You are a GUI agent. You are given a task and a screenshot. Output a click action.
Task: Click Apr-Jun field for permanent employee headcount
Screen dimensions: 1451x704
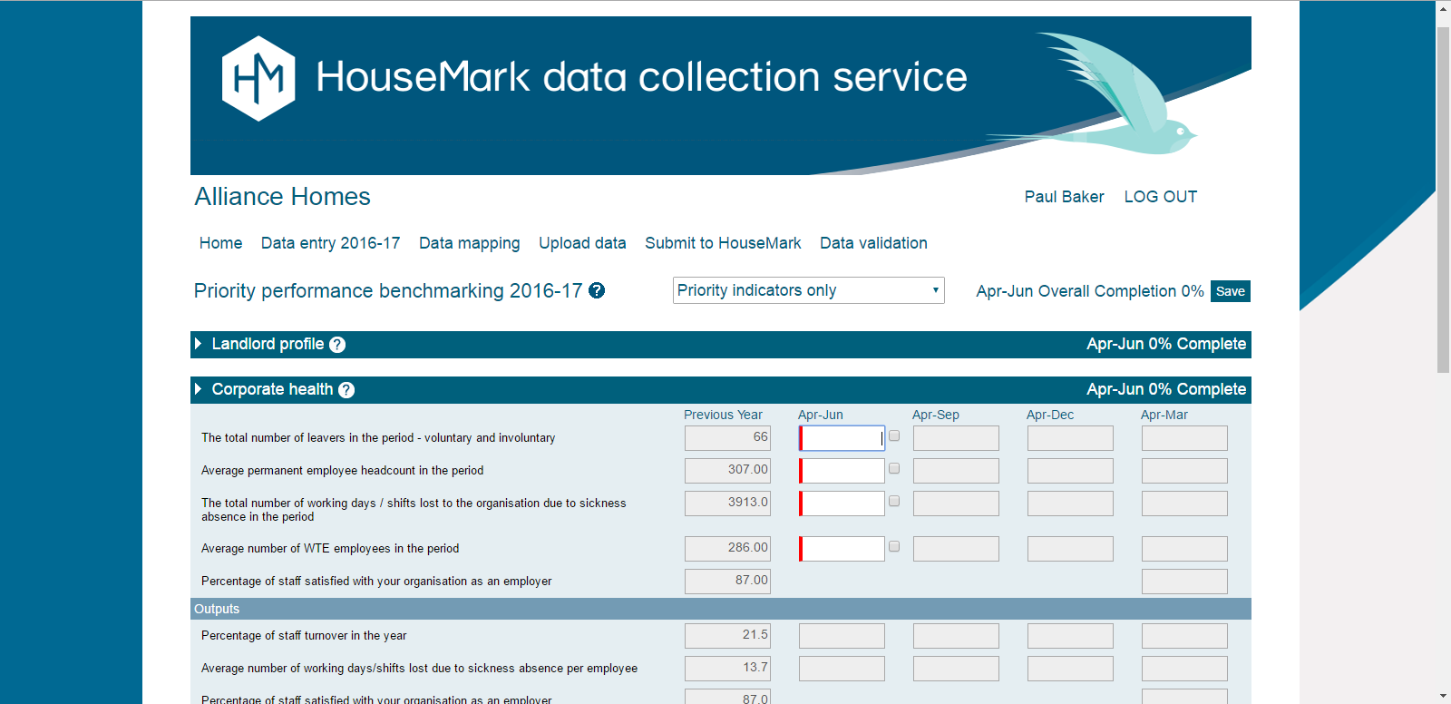pyautogui.click(x=842, y=471)
